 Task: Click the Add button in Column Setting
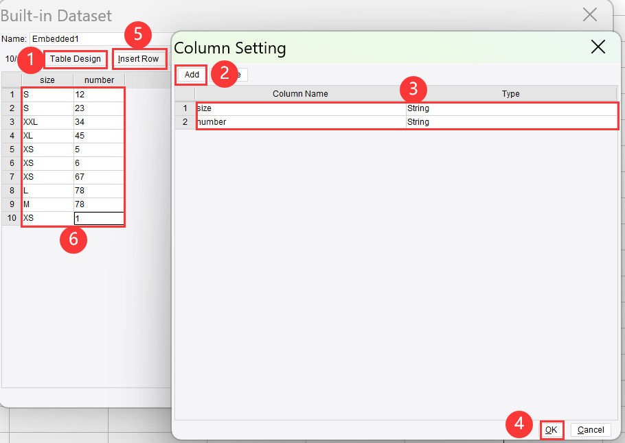(x=190, y=75)
